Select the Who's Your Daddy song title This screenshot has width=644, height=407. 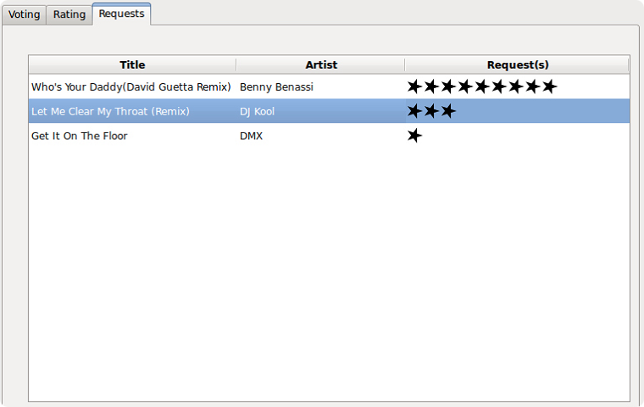pos(131,87)
